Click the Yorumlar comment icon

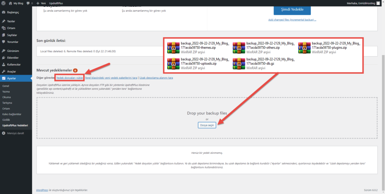[4, 42]
